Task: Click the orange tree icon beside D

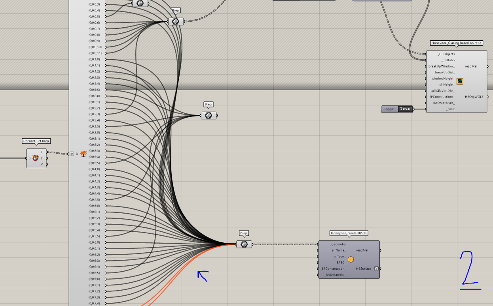Action: click(x=83, y=154)
